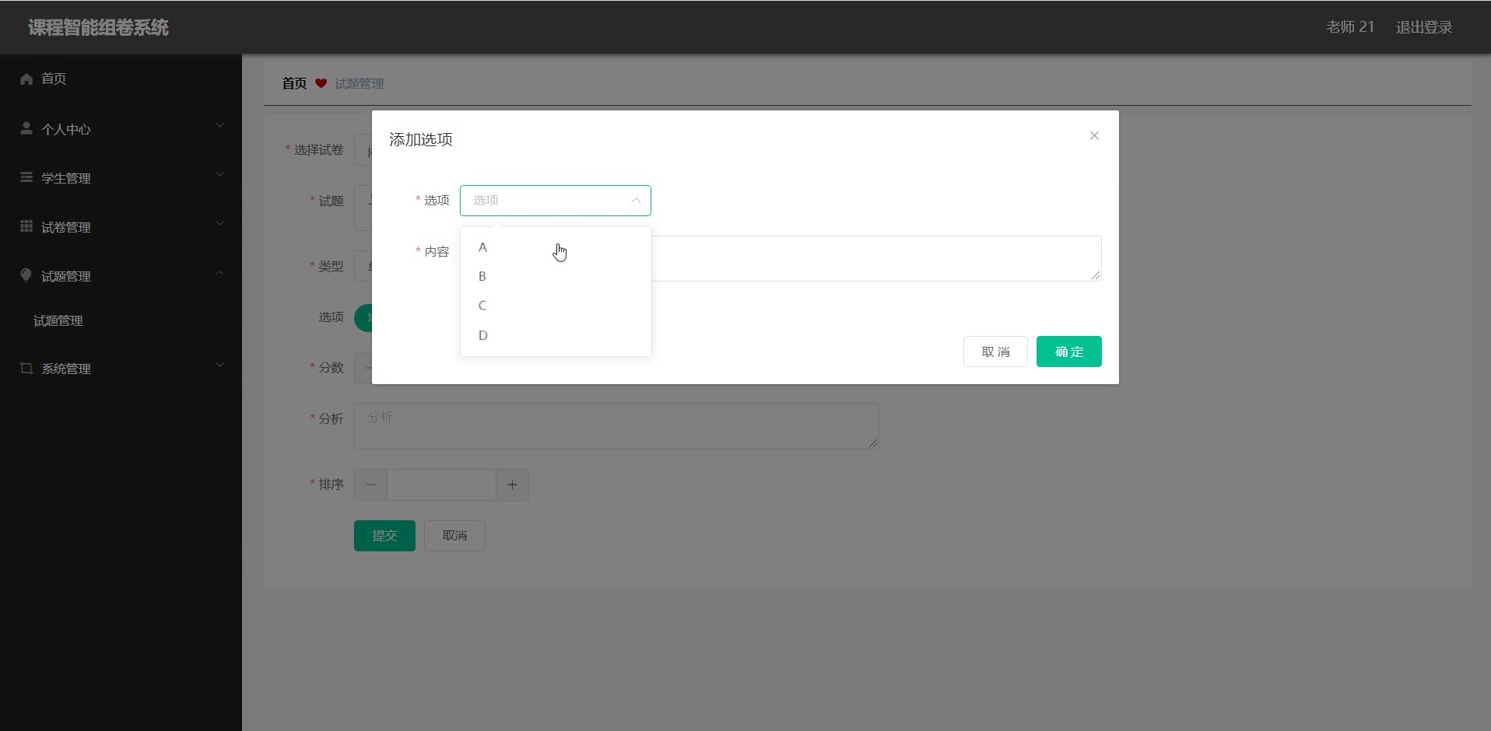Click the 试题管理 breadcrumb text

click(x=360, y=83)
